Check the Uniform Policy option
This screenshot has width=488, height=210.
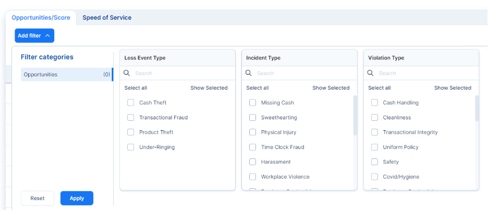(x=374, y=147)
